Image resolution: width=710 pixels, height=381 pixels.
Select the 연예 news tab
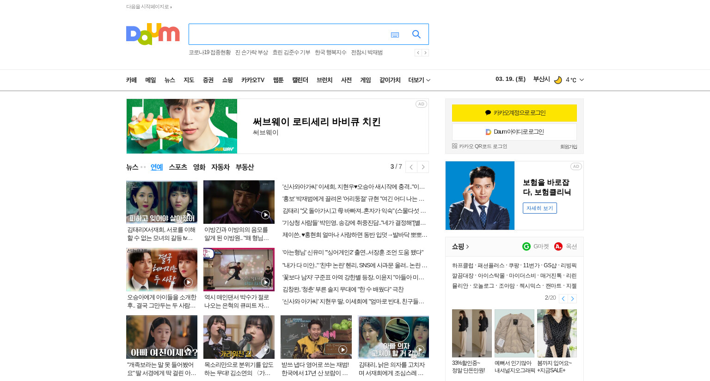pos(157,167)
